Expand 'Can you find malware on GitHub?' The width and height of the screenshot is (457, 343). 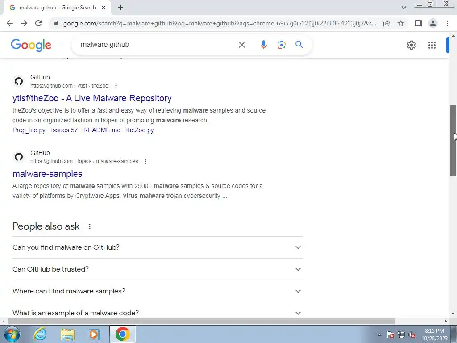158,247
